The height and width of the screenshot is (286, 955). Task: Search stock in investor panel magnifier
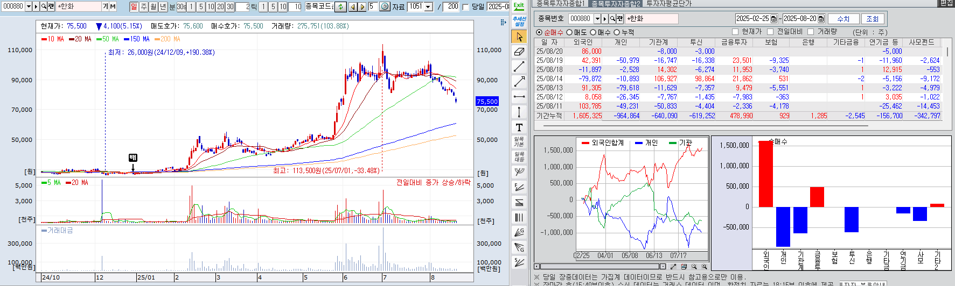coord(612,19)
